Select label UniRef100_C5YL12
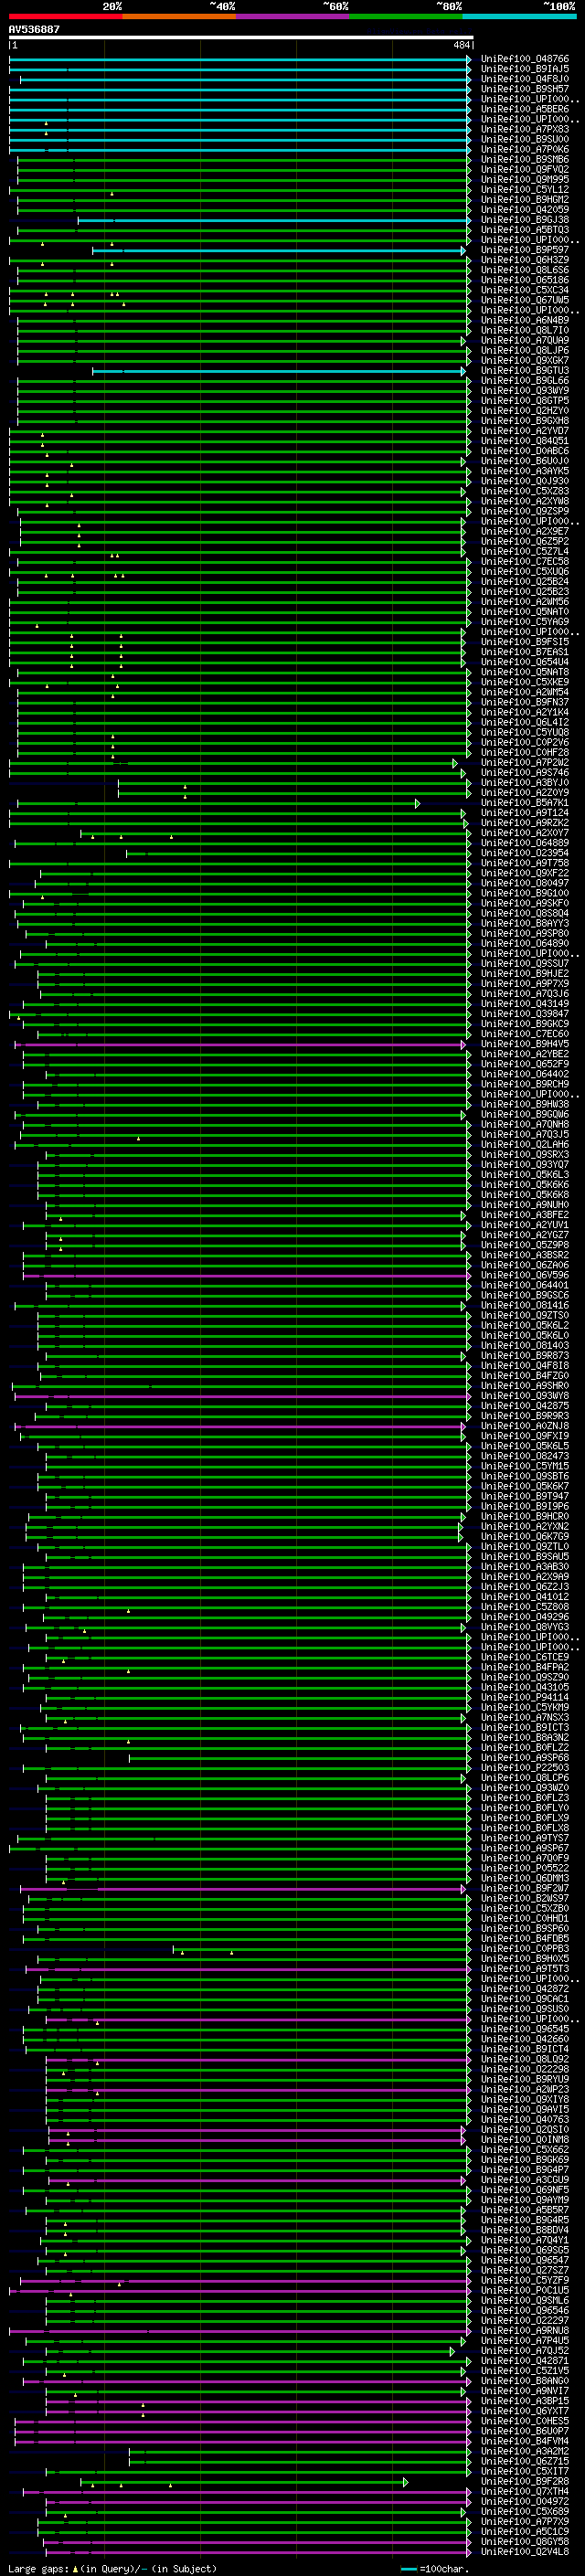 point(525,189)
